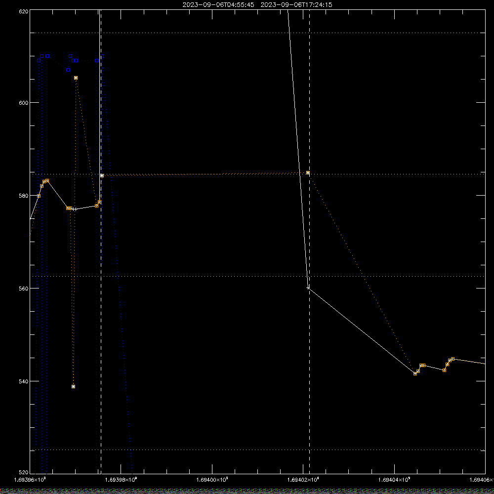Click the y-axis label 600
This screenshot has height=494, width=494.
coord(24,103)
